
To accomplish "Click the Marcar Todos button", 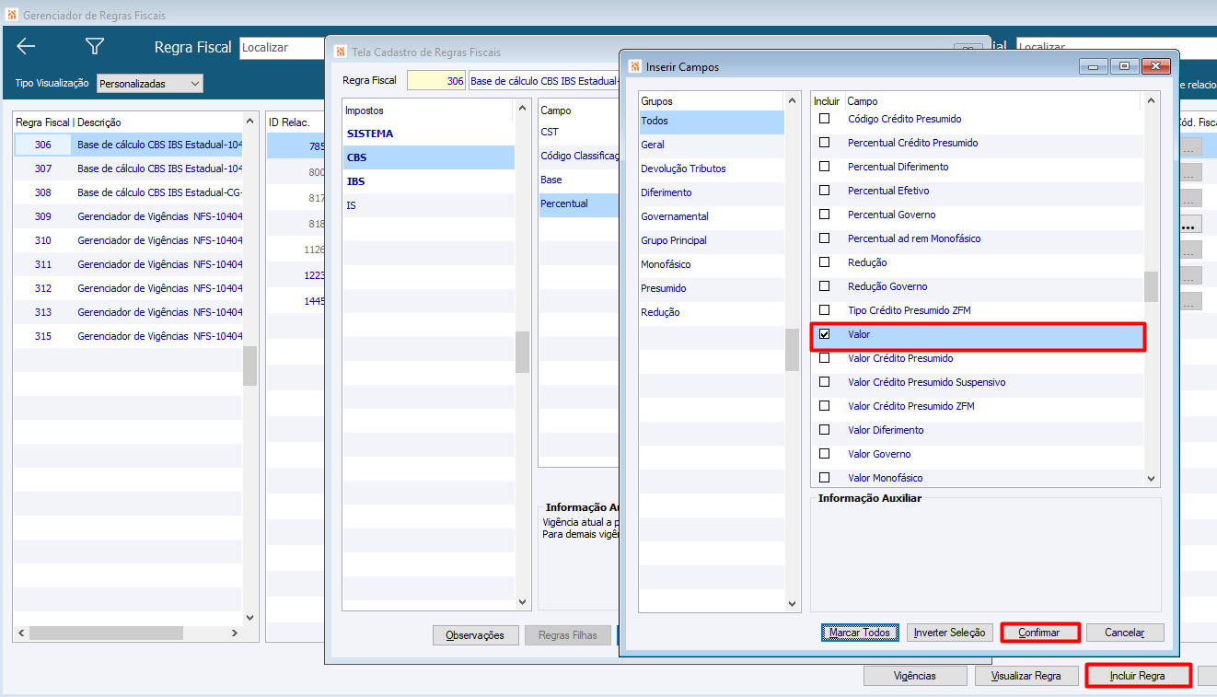I will pos(860,633).
